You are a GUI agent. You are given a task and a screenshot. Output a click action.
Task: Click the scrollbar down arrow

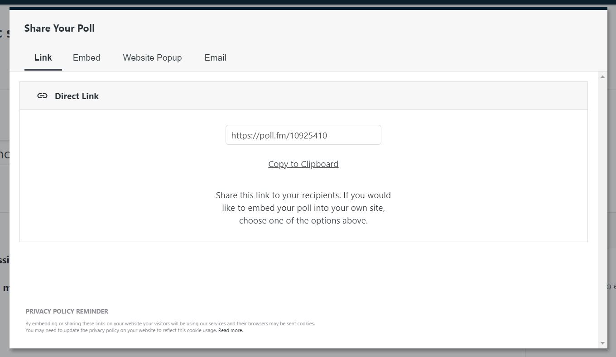(603, 343)
